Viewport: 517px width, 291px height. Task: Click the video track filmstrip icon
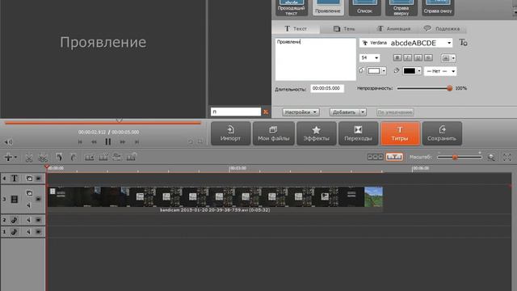pos(15,200)
